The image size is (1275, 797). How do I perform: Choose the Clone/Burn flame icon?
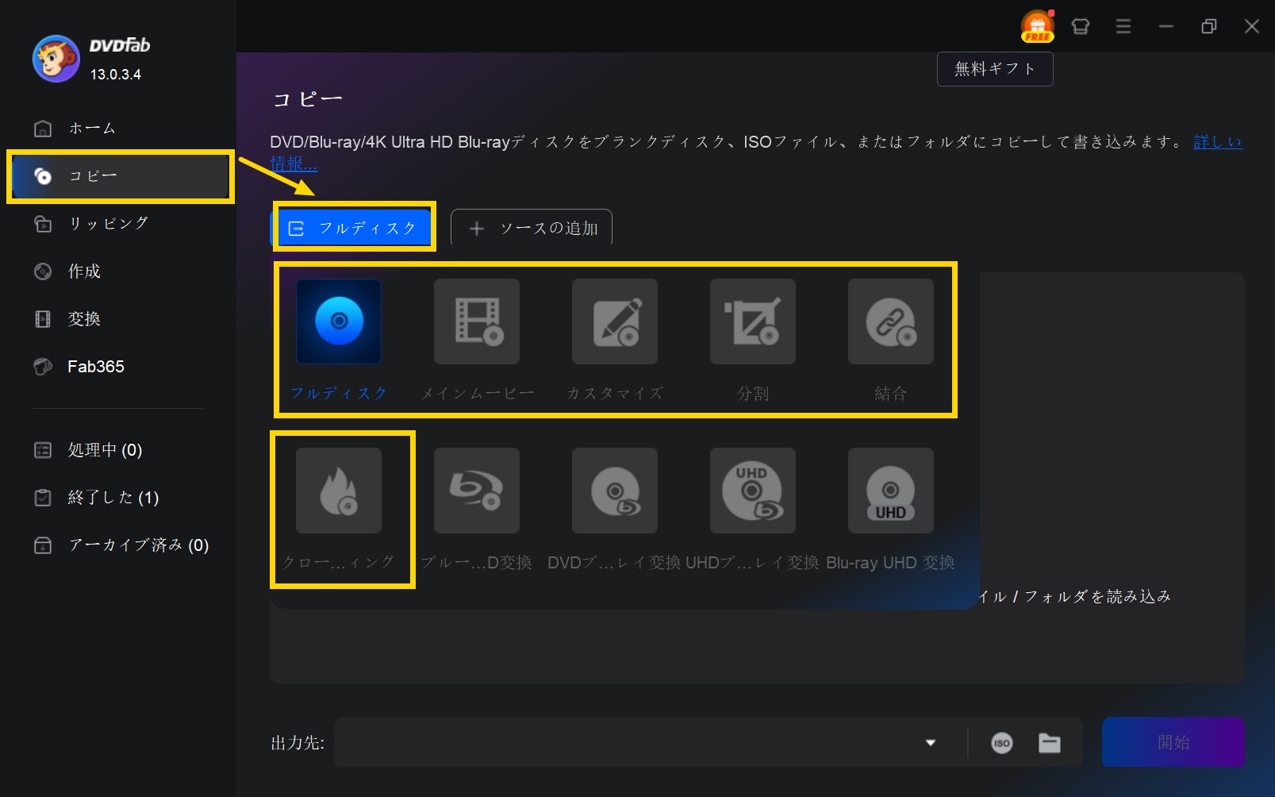339,491
